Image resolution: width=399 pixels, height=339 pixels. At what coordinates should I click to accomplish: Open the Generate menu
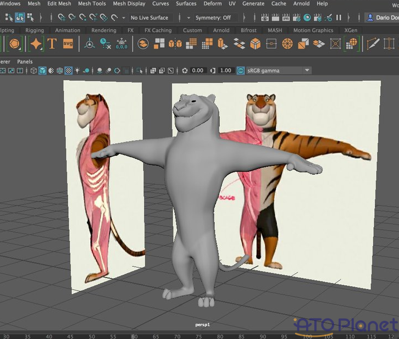tap(253, 3)
